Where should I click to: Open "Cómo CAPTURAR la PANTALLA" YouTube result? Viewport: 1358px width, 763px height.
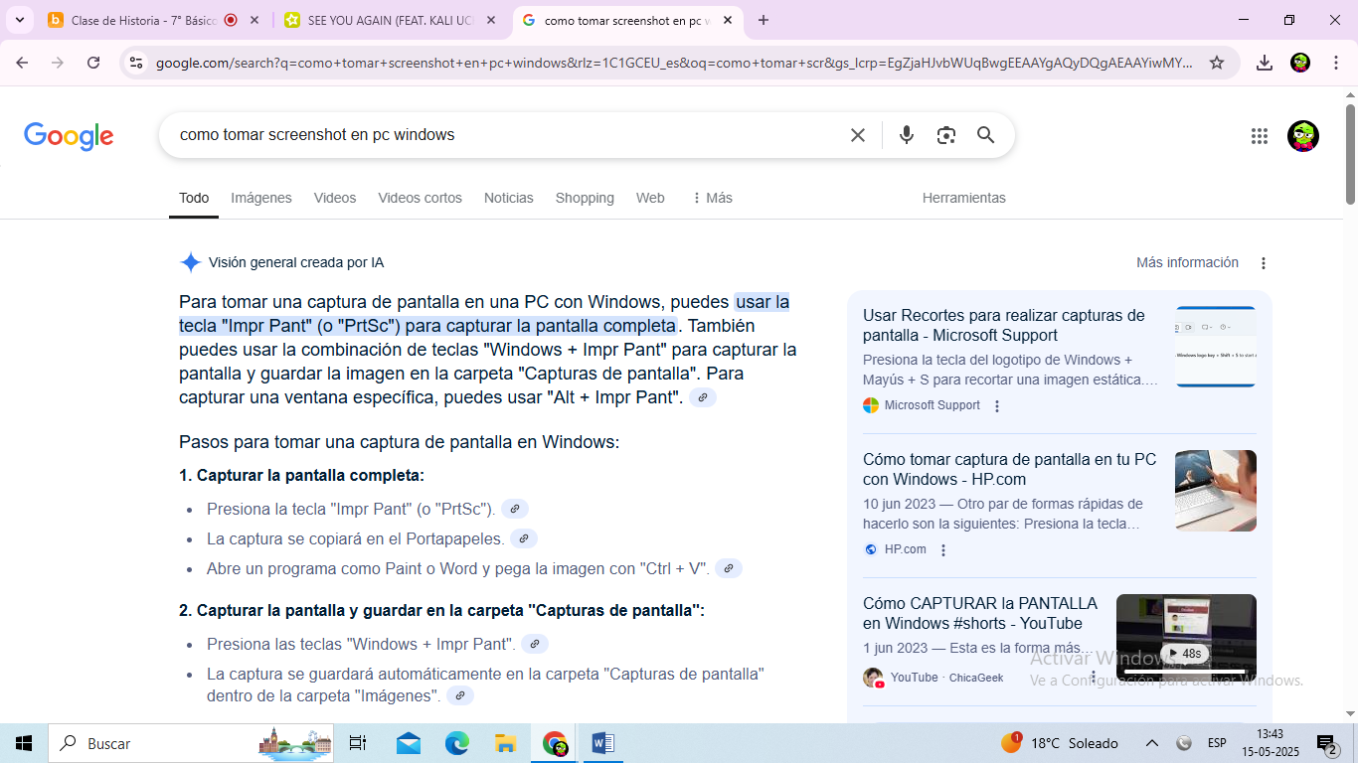coord(980,613)
